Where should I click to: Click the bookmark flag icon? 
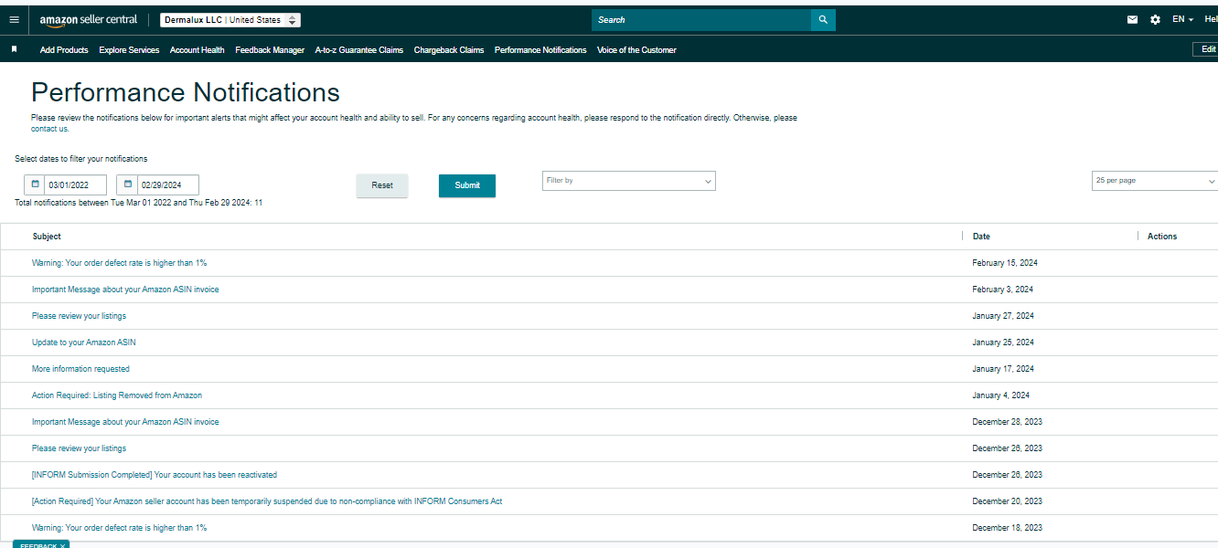(14, 49)
